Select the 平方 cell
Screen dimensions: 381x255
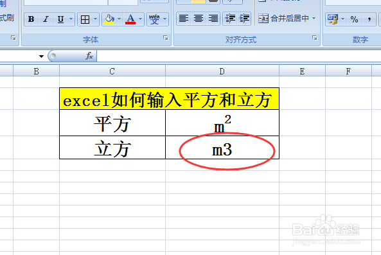coord(112,123)
